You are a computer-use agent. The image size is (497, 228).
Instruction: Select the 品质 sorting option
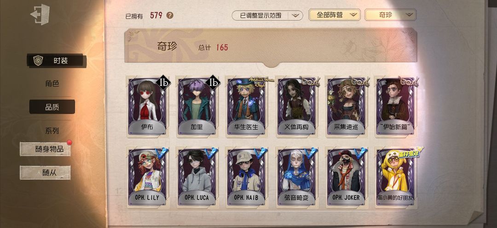(52, 107)
